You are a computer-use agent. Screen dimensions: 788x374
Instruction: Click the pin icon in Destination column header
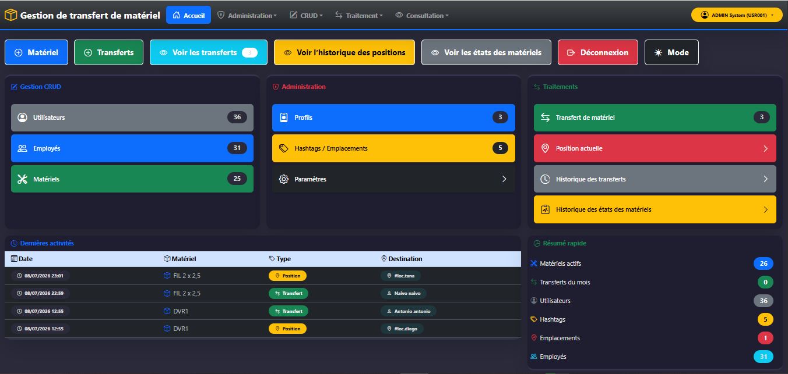[384, 259]
